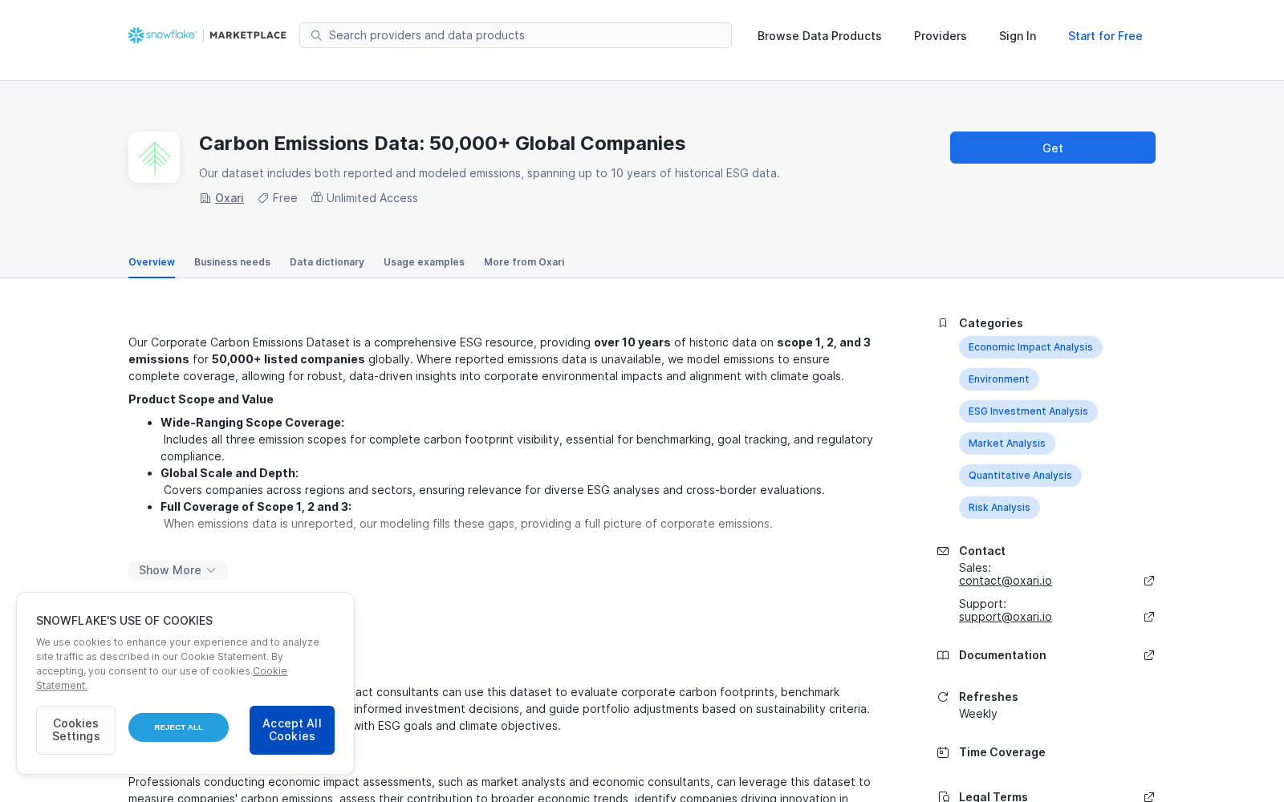Click the Categories bookmark icon
This screenshot has height=802, width=1284.
click(943, 323)
